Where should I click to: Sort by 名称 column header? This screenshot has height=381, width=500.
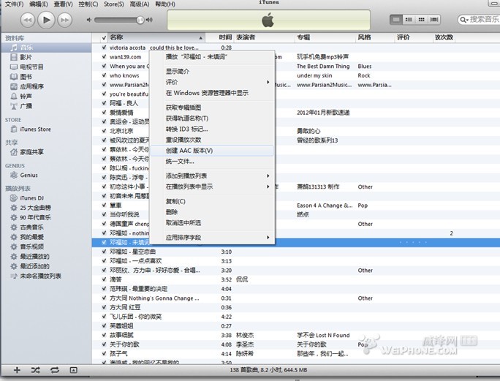tap(156, 37)
